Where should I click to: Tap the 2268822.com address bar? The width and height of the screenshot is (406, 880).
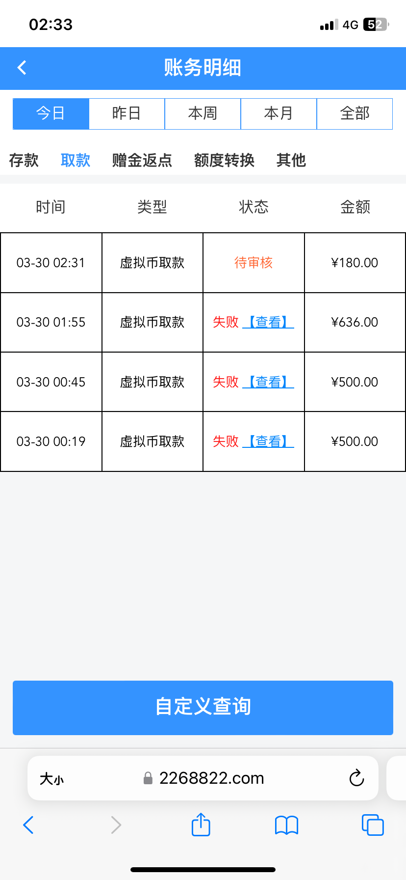(x=211, y=778)
